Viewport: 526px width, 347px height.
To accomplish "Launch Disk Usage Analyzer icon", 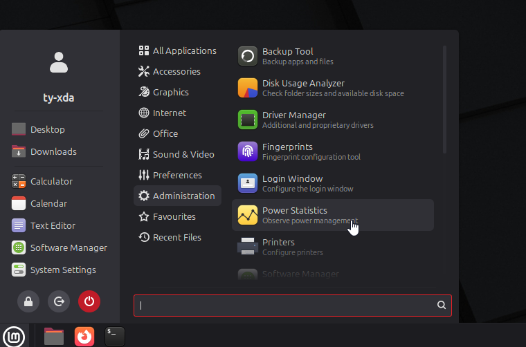I will pyautogui.click(x=248, y=88).
